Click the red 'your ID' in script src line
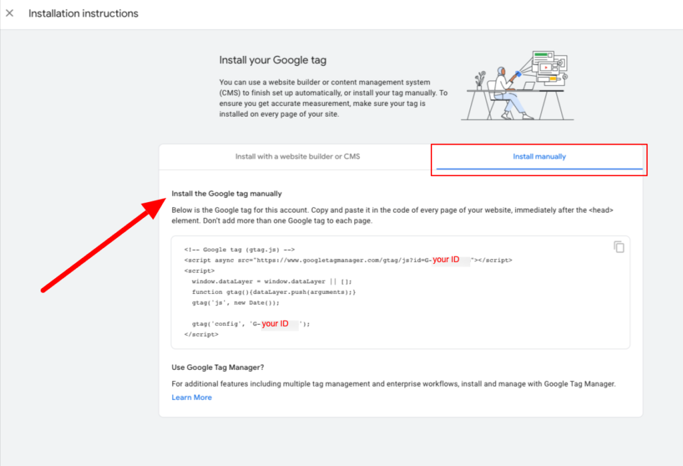The width and height of the screenshot is (683, 466). tap(446, 259)
